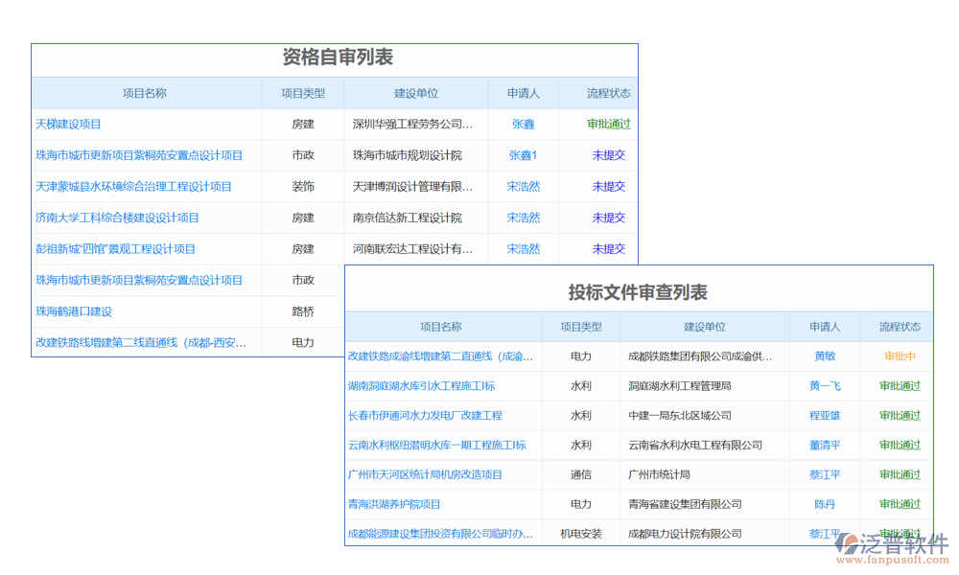The image size is (959, 575).
Task: View applicant 黄敏 details
Action: (x=824, y=356)
